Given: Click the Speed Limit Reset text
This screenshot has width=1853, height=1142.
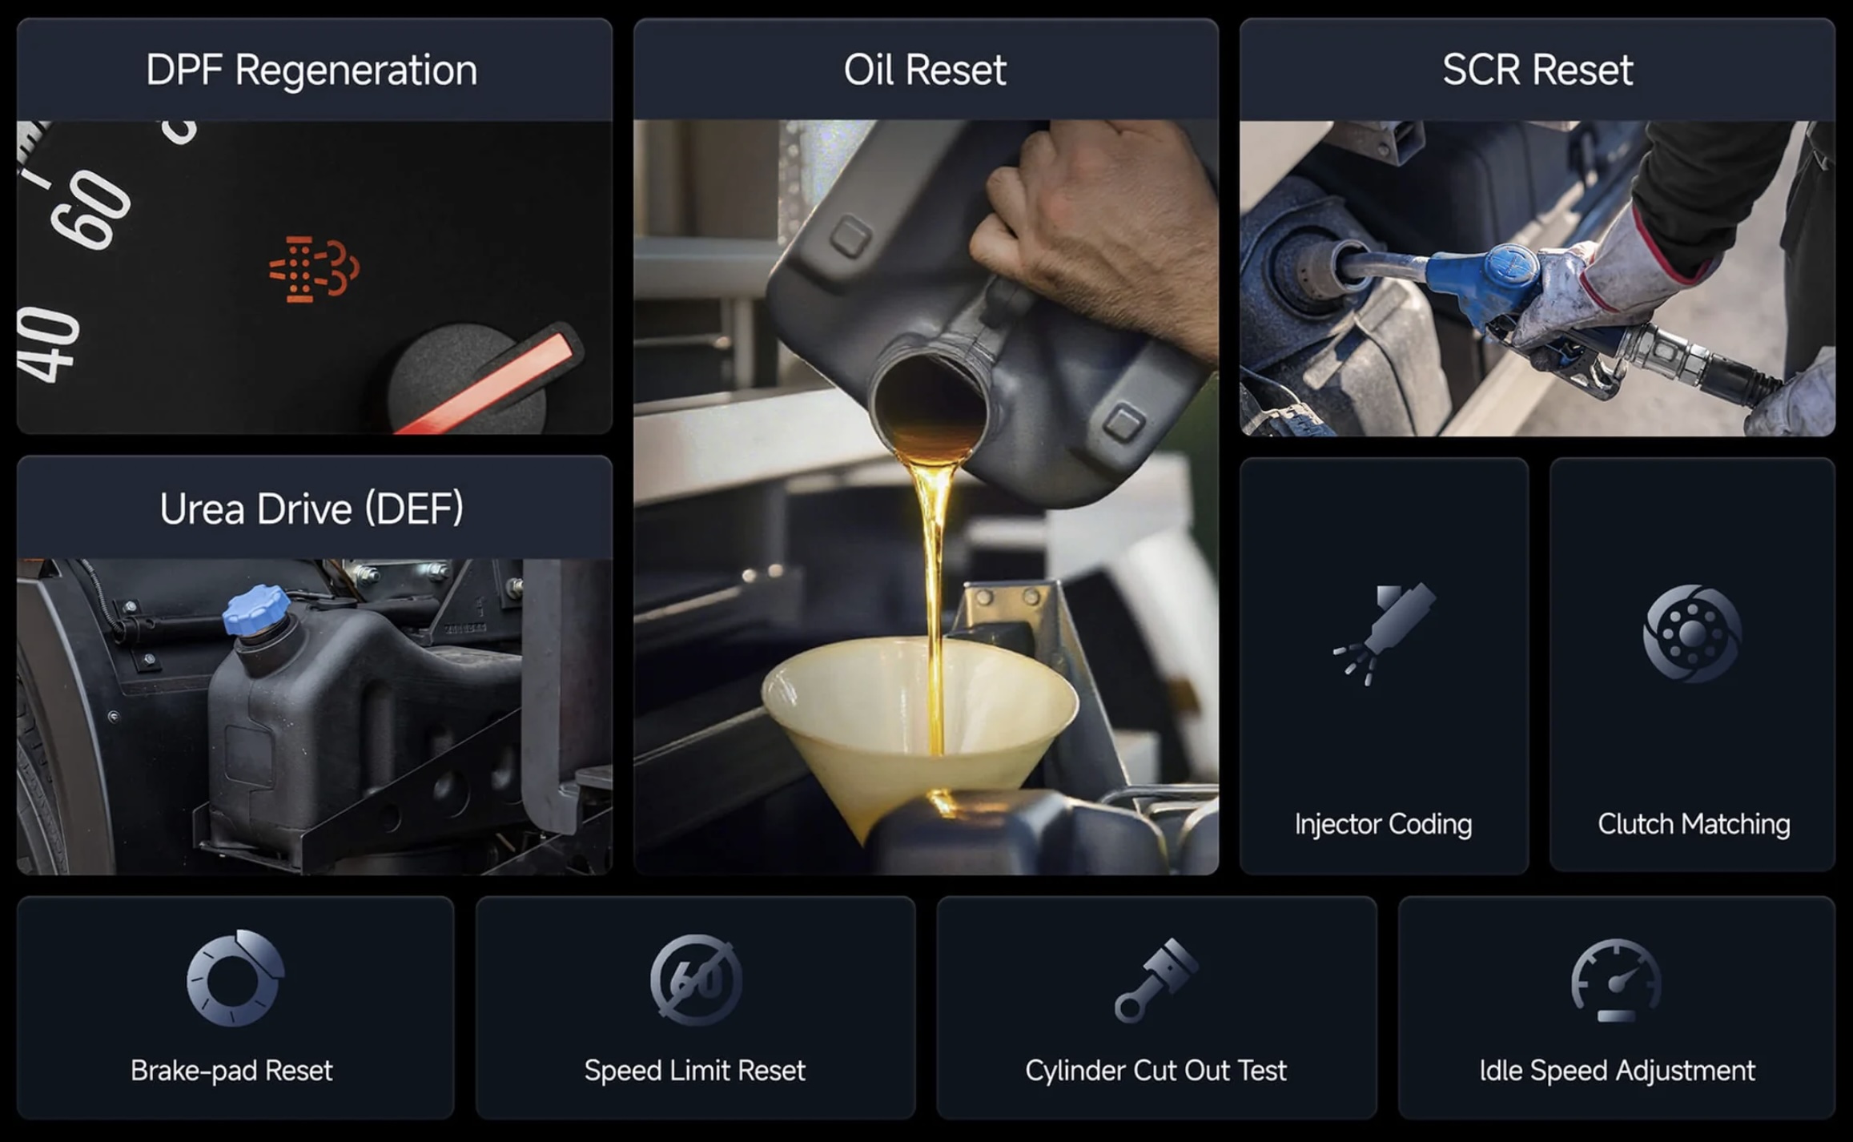Looking at the screenshot, I should click(694, 1071).
